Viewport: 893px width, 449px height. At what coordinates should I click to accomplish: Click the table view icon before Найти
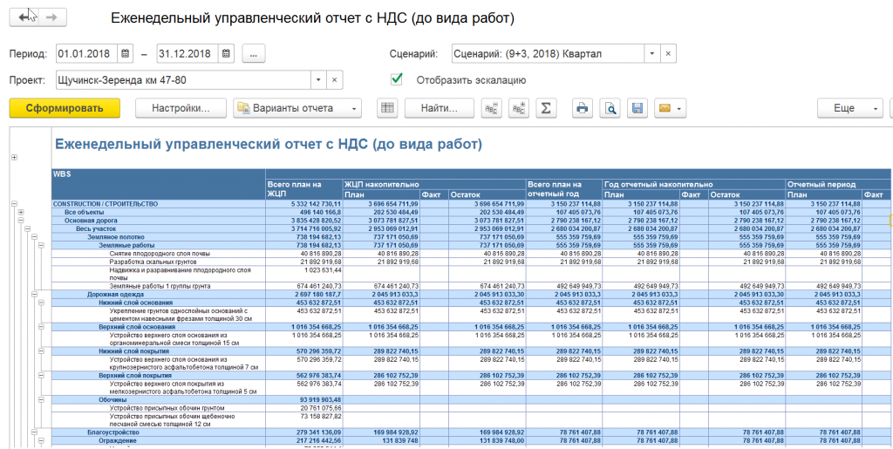coord(388,108)
